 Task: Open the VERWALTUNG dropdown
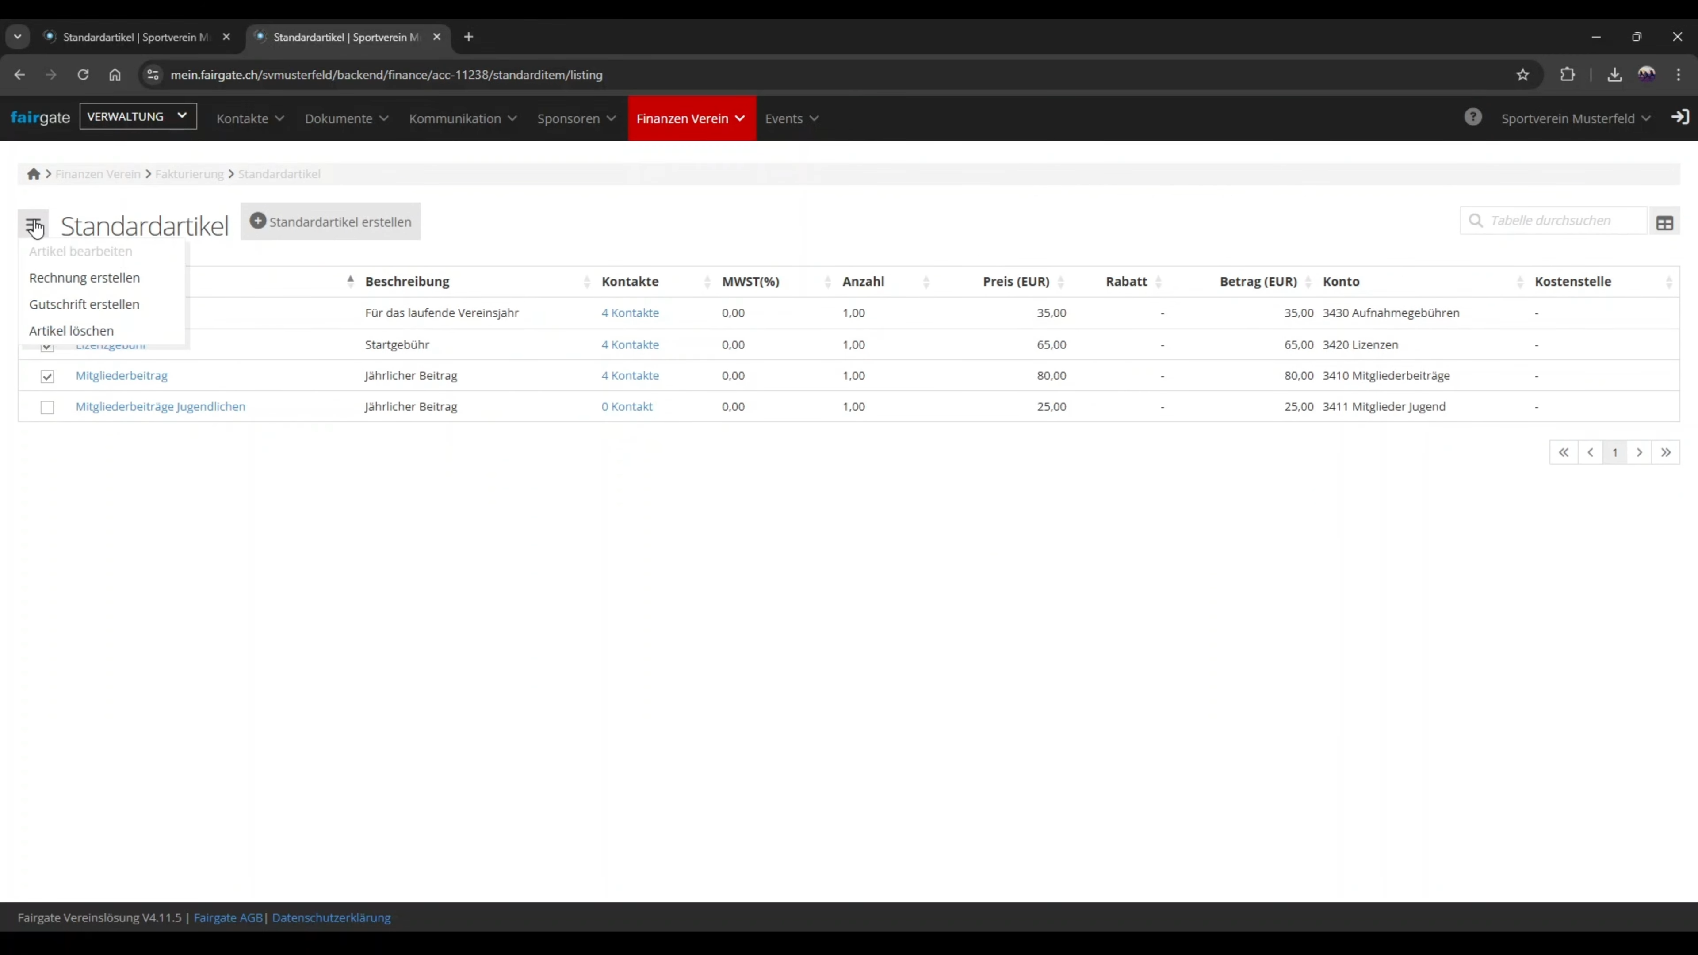click(138, 117)
